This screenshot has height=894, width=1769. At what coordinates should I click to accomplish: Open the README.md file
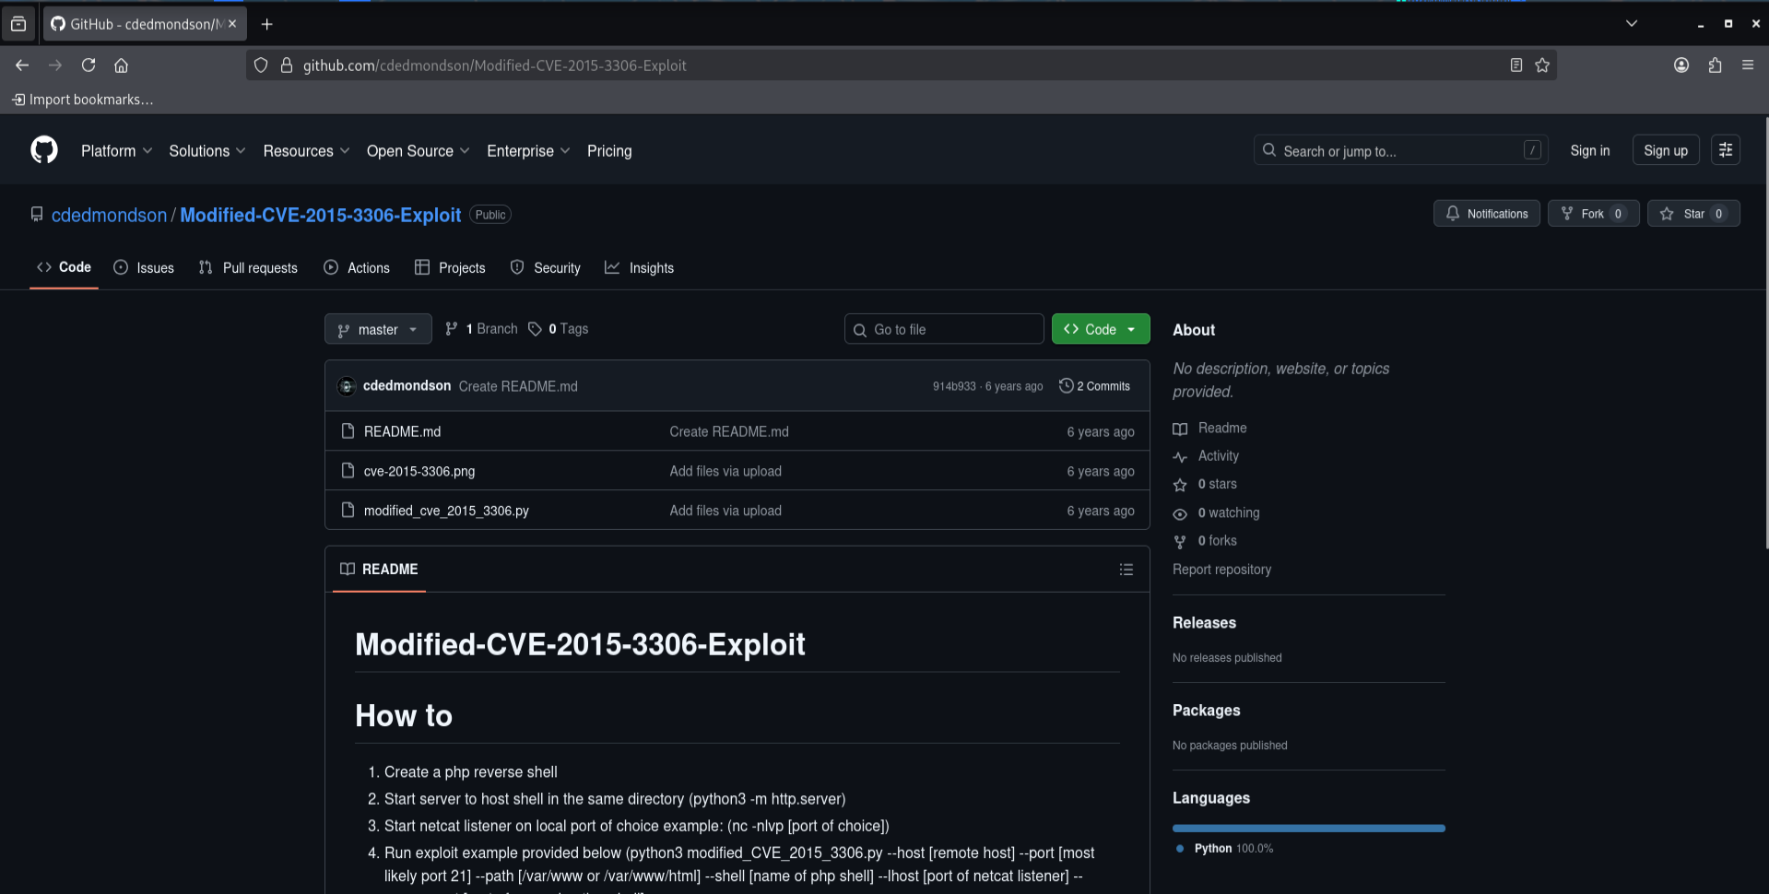pos(402,431)
